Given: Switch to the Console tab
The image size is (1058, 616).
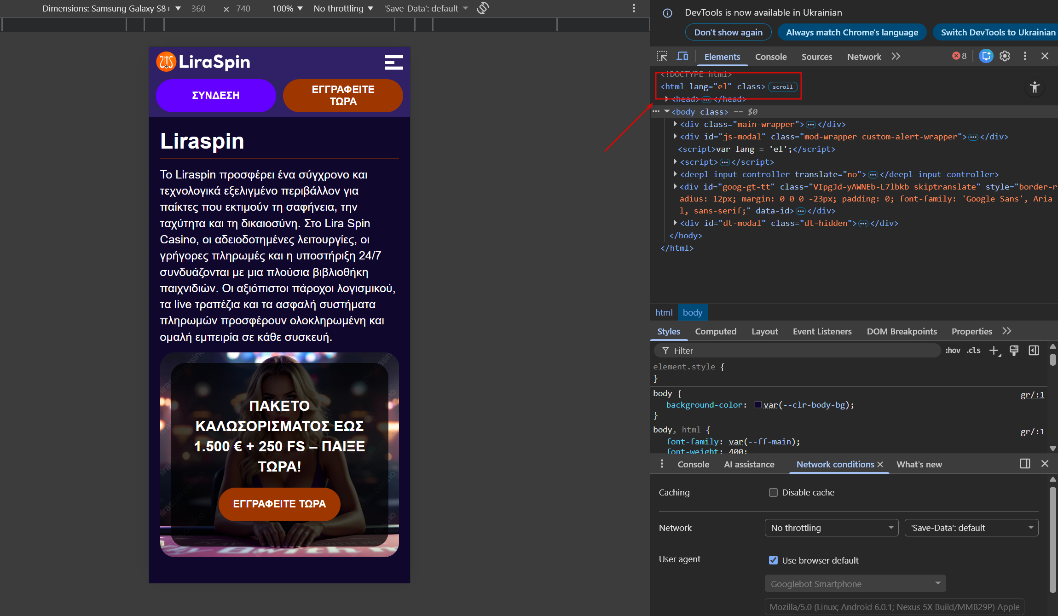Looking at the screenshot, I should [x=770, y=57].
